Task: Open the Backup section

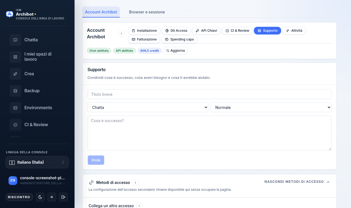Action: click(x=37, y=91)
